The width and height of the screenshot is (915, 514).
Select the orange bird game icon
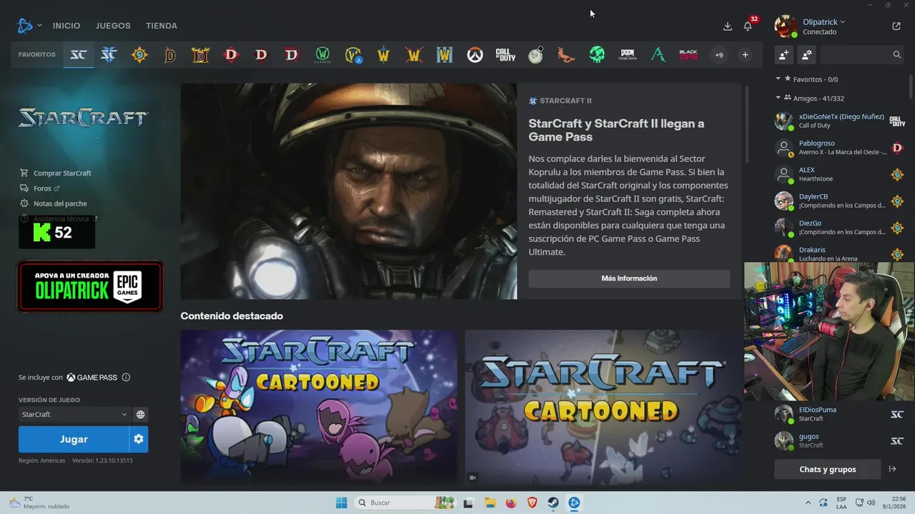click(x=566, y=55)
